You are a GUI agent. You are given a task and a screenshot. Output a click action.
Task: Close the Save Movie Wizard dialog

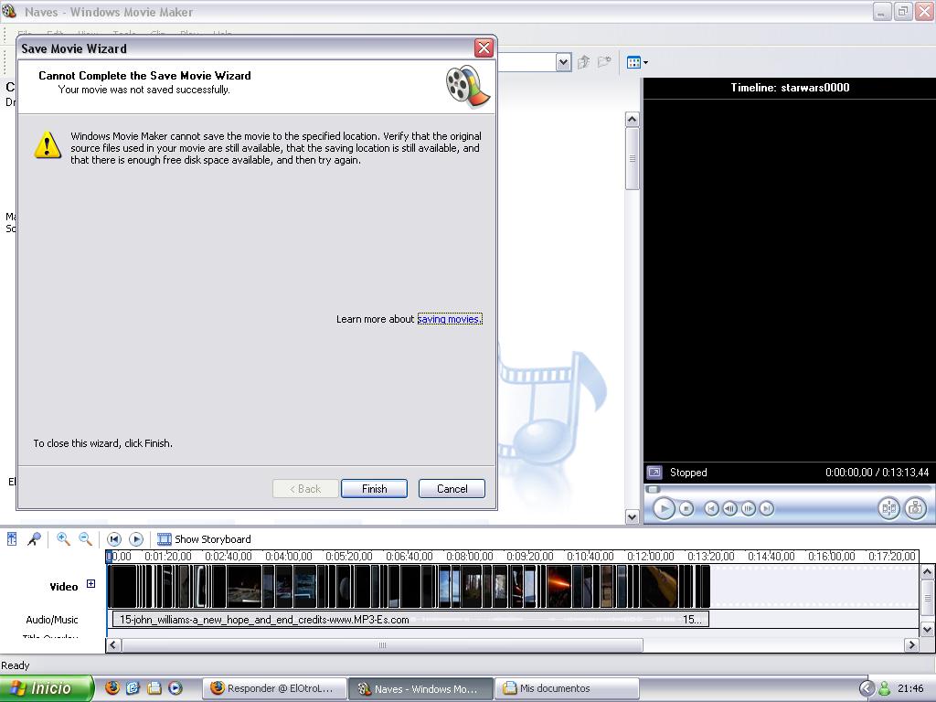(x=484, y=48)
